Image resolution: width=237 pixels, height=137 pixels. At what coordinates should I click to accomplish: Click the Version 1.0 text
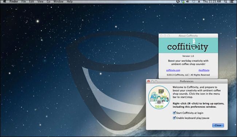pyautogui.click(x=188, y=56)
